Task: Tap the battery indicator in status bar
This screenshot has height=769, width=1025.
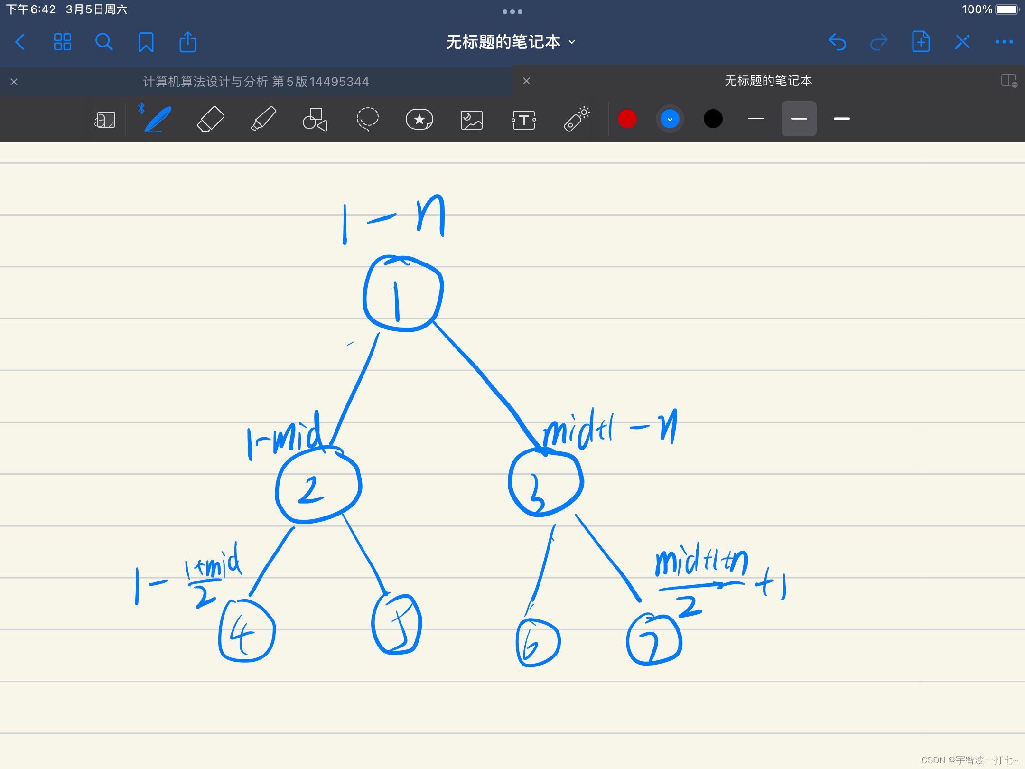Action: (1006, 9)
